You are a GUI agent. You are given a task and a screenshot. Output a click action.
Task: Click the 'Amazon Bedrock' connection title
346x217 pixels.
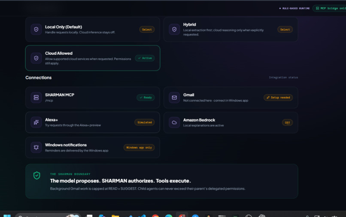199,120
